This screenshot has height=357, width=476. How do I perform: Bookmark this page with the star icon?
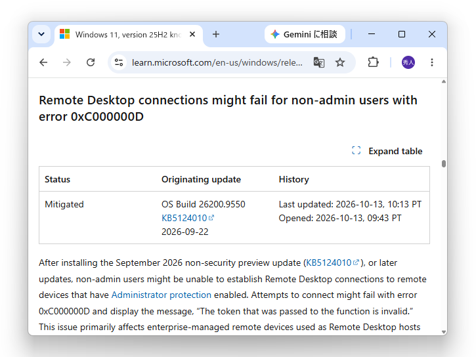tap(340, 62)
